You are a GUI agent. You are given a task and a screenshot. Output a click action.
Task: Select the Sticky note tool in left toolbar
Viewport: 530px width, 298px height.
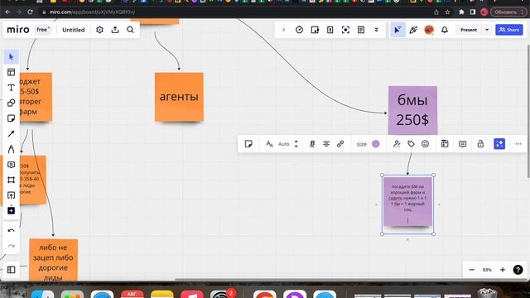point(11,118)
